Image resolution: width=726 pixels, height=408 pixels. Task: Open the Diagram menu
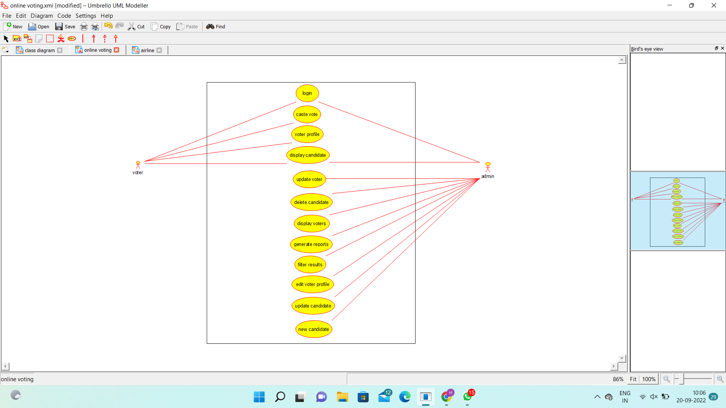pos(42,16)
